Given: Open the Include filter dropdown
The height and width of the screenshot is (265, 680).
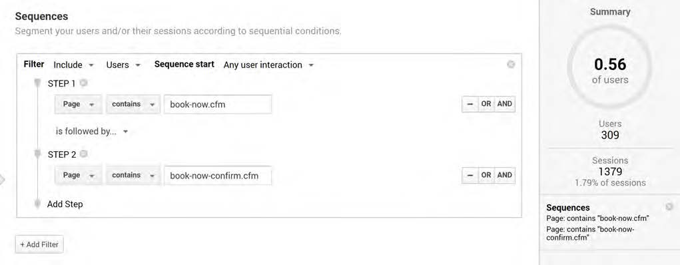Looking at the screenshot, I should (73, 65).
